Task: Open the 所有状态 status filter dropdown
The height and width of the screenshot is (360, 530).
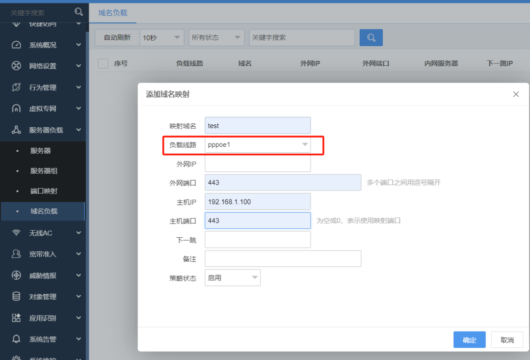Action: pyautogui.click(x=216, y=37)
